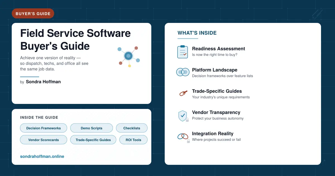Visit the sondrahoffman.online link
This screenshot has height=176, width=335.
[42, 156]
